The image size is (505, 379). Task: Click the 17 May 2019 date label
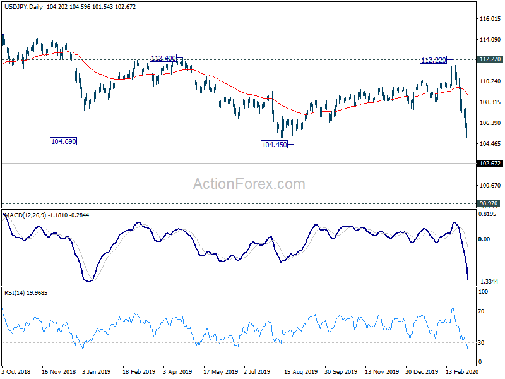click(220, 371)
